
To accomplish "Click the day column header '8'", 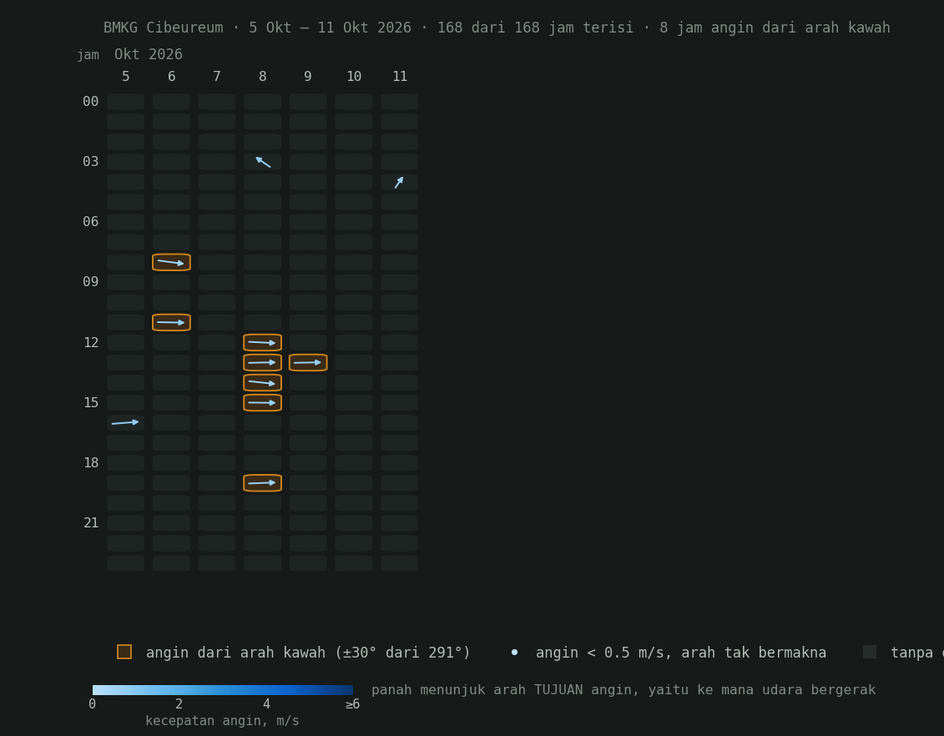I will 262,77.
